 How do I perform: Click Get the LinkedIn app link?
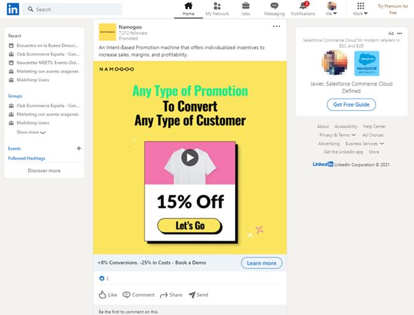click(x=343, y=152)
